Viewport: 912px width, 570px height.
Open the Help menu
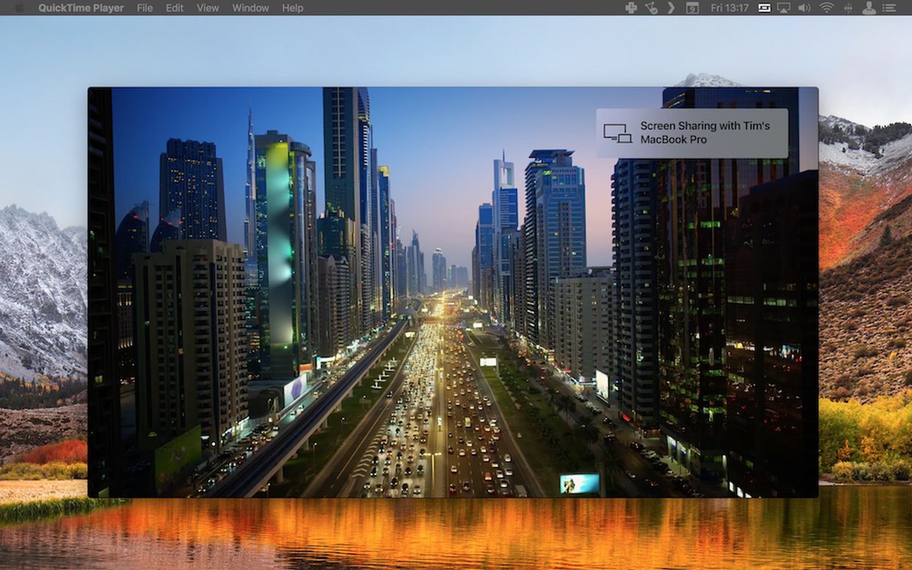(x=292, y=8)
